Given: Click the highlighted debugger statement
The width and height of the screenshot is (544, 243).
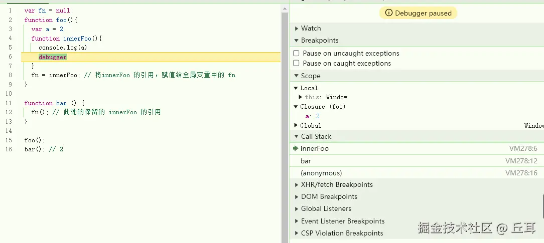Looking at the screenshot, I should 52,57.
